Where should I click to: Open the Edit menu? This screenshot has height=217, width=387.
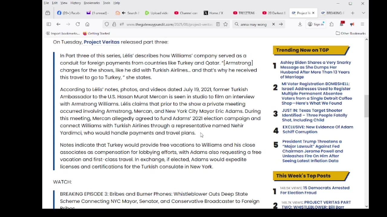point(55,3)
